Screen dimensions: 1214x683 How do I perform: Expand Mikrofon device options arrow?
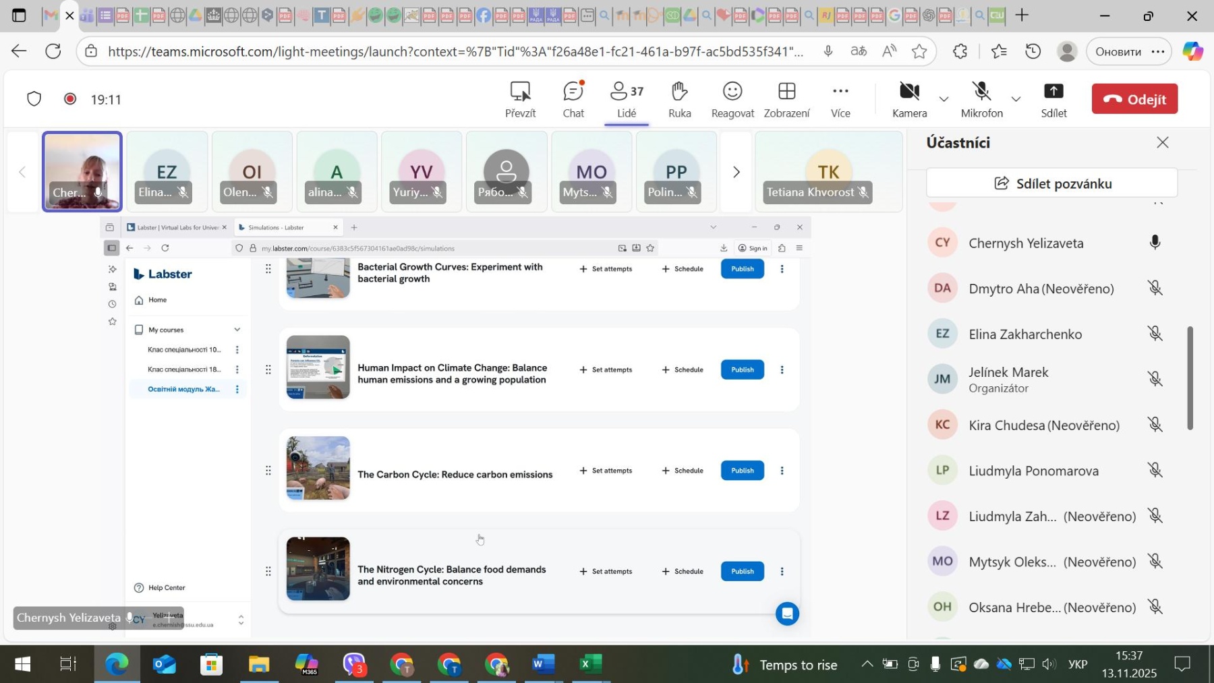pyautogui.click(x=1016, y=100)
